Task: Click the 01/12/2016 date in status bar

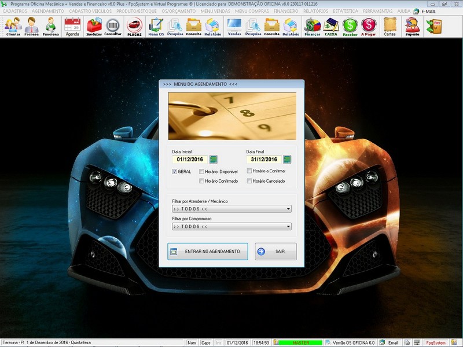Action: tap(237, 343)
